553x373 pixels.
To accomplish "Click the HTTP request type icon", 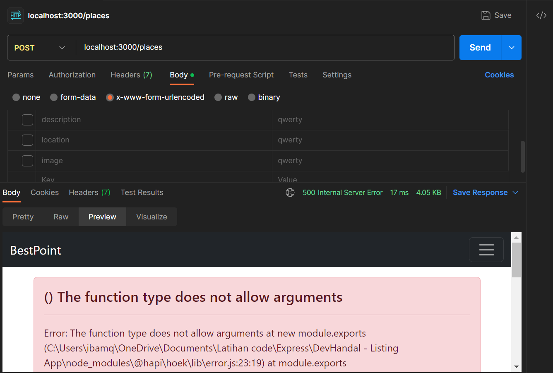I will point(16,16).
